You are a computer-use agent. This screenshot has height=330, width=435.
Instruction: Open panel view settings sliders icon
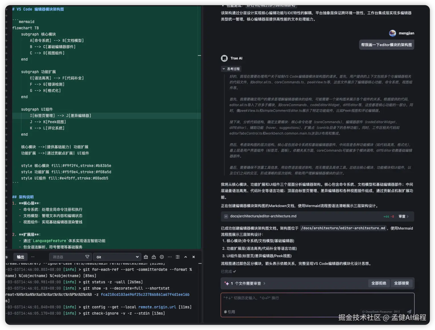pos(178,257)
